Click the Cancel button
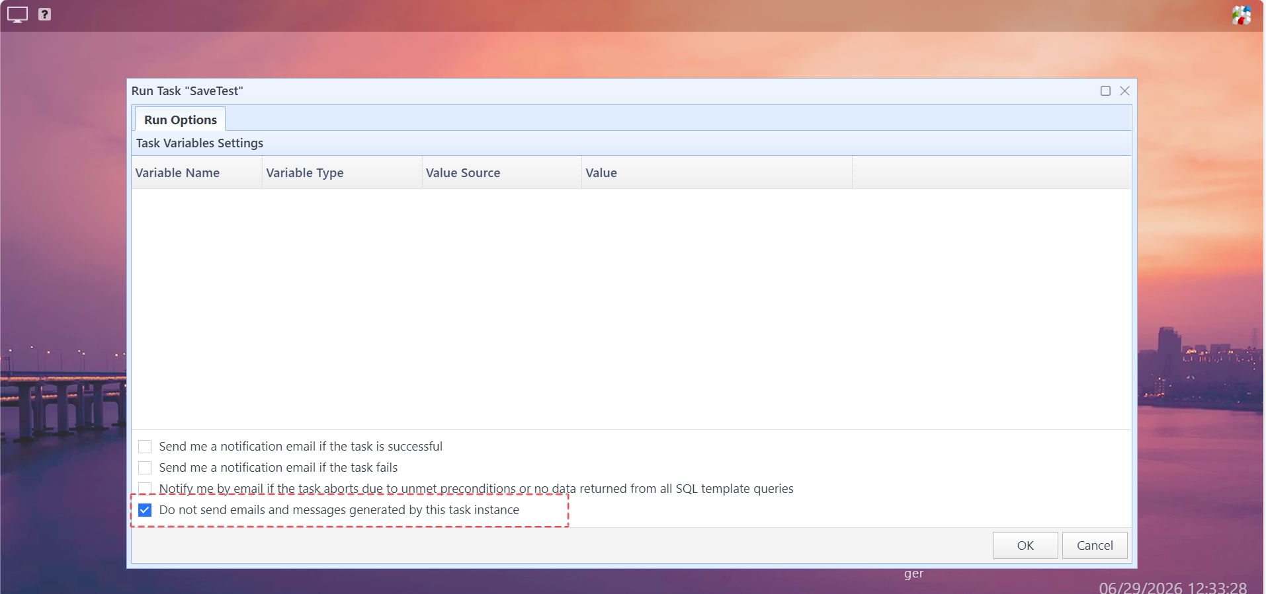 (1095, 546)
